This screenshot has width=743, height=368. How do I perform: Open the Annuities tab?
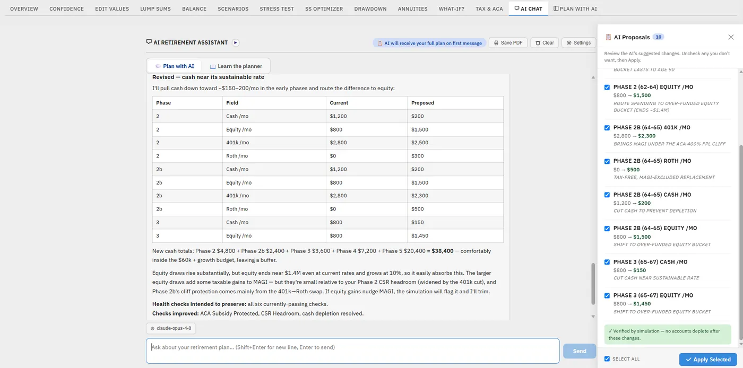[412, 8]
